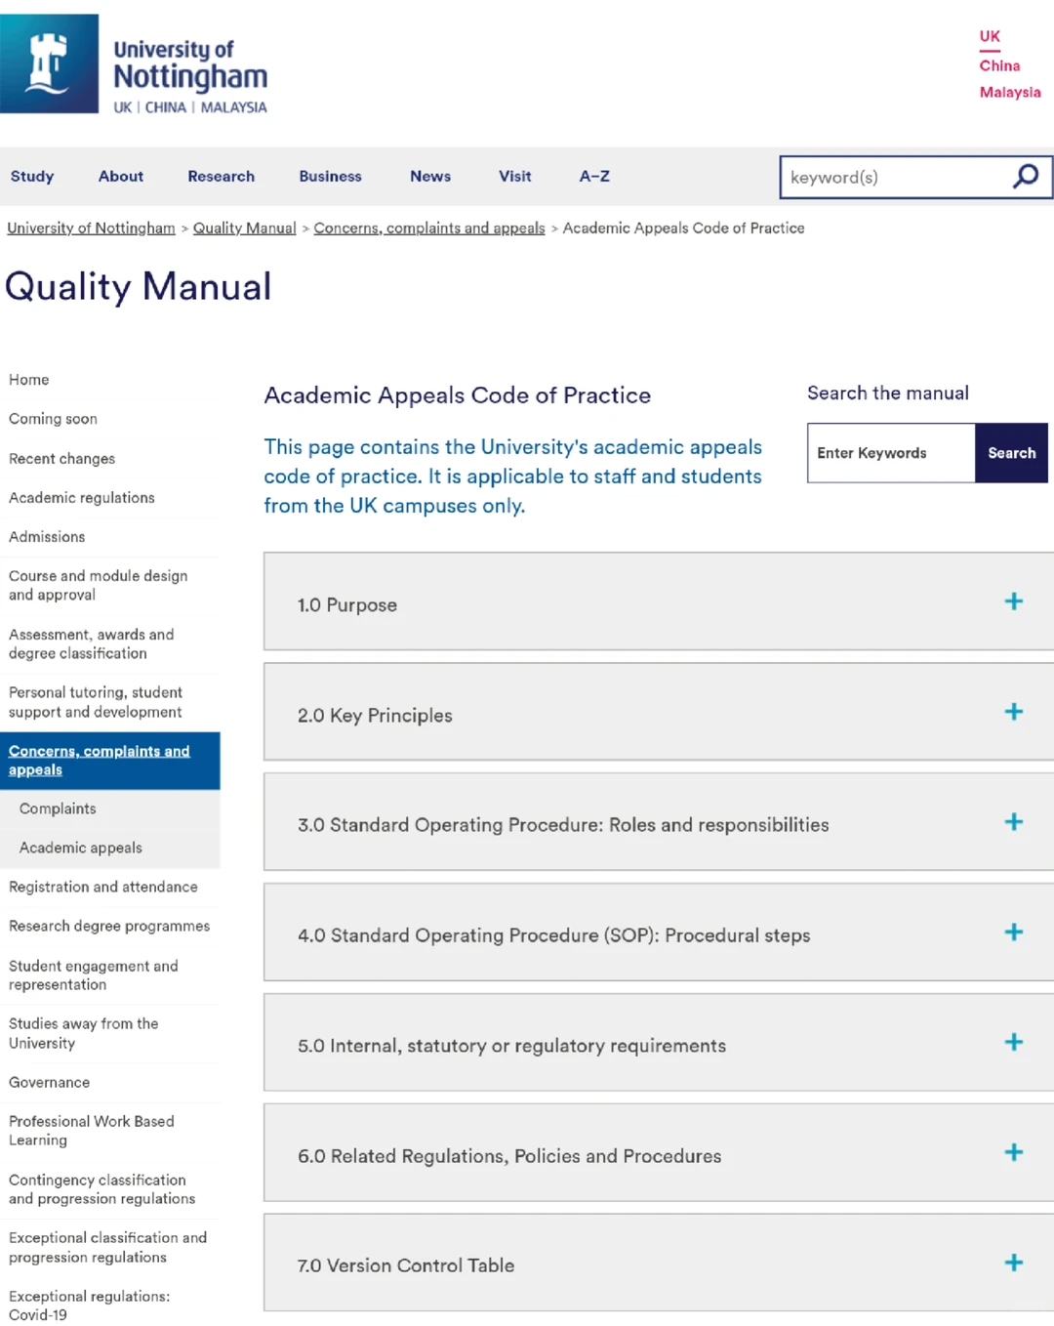Open Personal tutoring, student support and development
This screenshot has height=1326, width=1054.
96,703
